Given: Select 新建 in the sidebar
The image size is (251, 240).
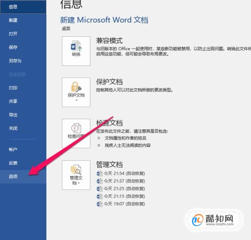Looking at the screenshot, I should (x=23, y=20).
